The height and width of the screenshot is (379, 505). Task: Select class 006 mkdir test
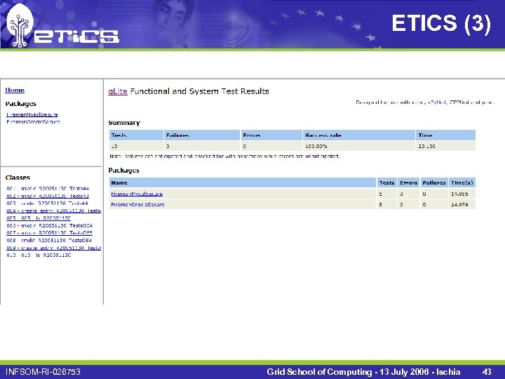pos(50,225)
